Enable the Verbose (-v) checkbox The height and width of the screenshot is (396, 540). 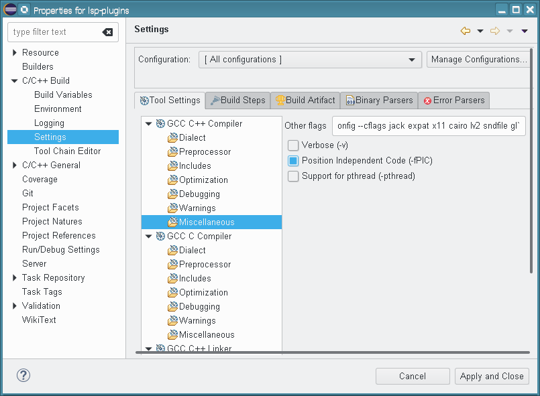click(x=293, y=145)
